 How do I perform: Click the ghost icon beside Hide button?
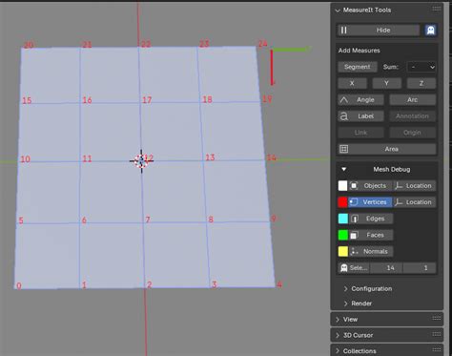(430, 31)
